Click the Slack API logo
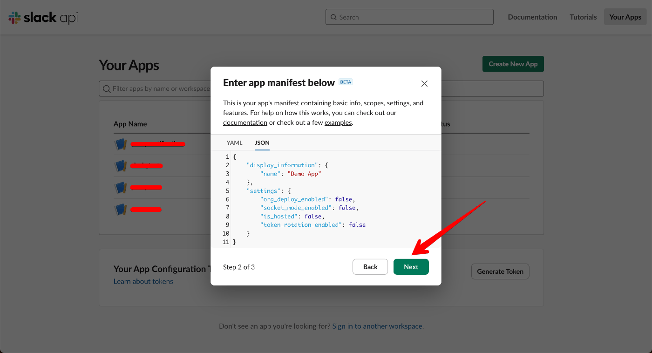Image resolution: width=652 pixels, height=353 pixels. pos(43,18)
